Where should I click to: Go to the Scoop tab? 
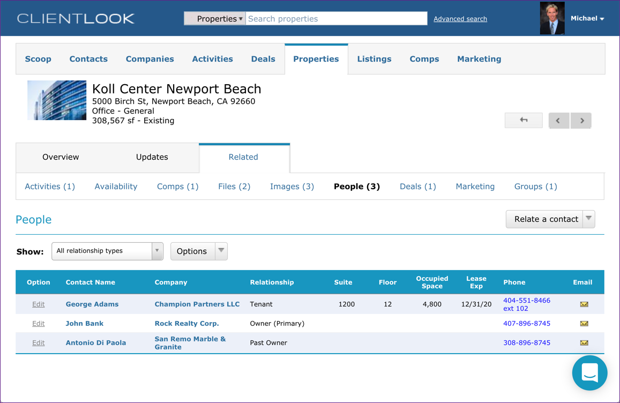point(38,59)
